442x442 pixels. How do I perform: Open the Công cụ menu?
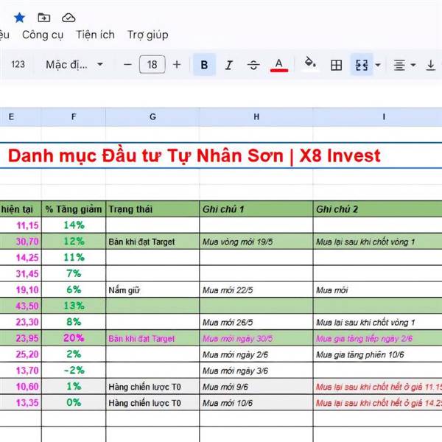point(43,35)
